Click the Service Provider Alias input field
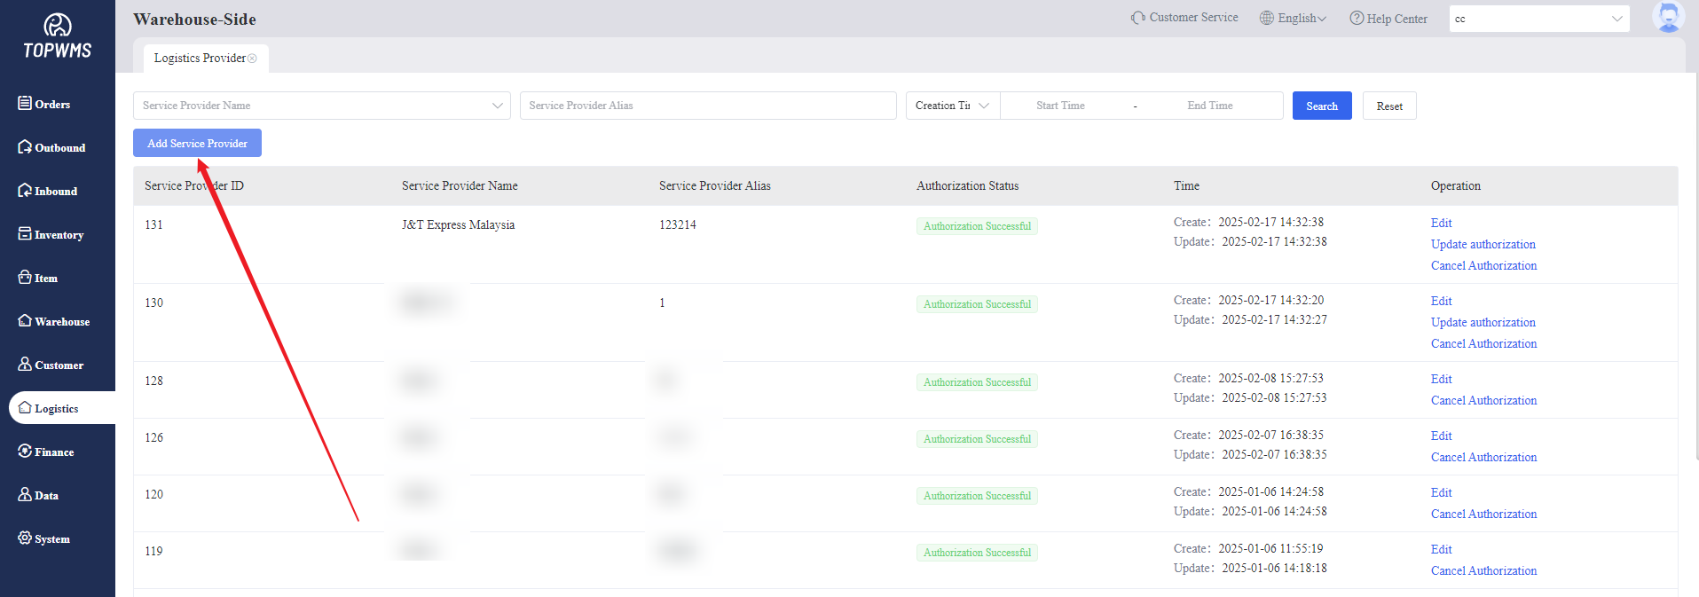The height and width of the screenshot is (597, 1699). [707, 106]
